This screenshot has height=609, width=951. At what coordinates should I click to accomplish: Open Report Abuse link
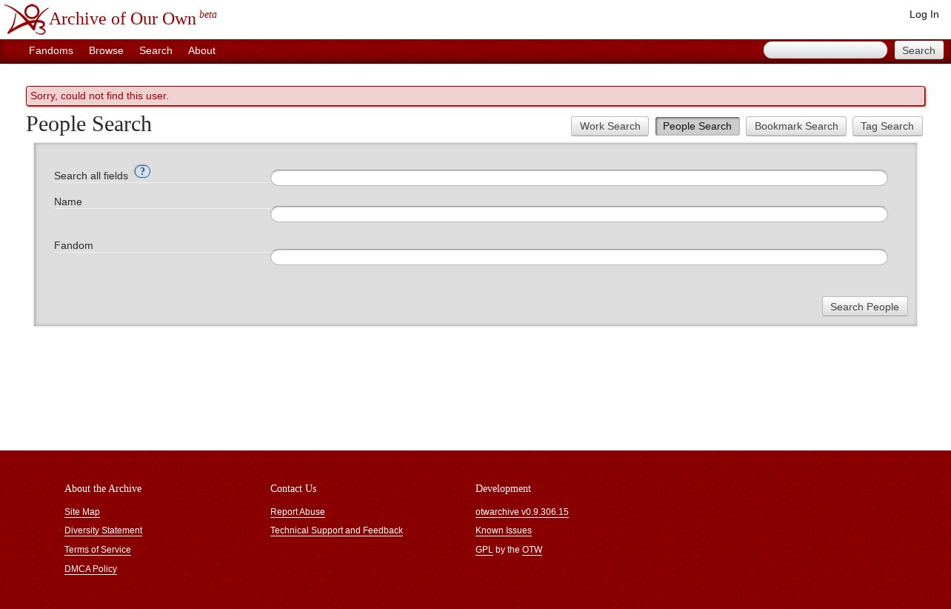[298, 512]
